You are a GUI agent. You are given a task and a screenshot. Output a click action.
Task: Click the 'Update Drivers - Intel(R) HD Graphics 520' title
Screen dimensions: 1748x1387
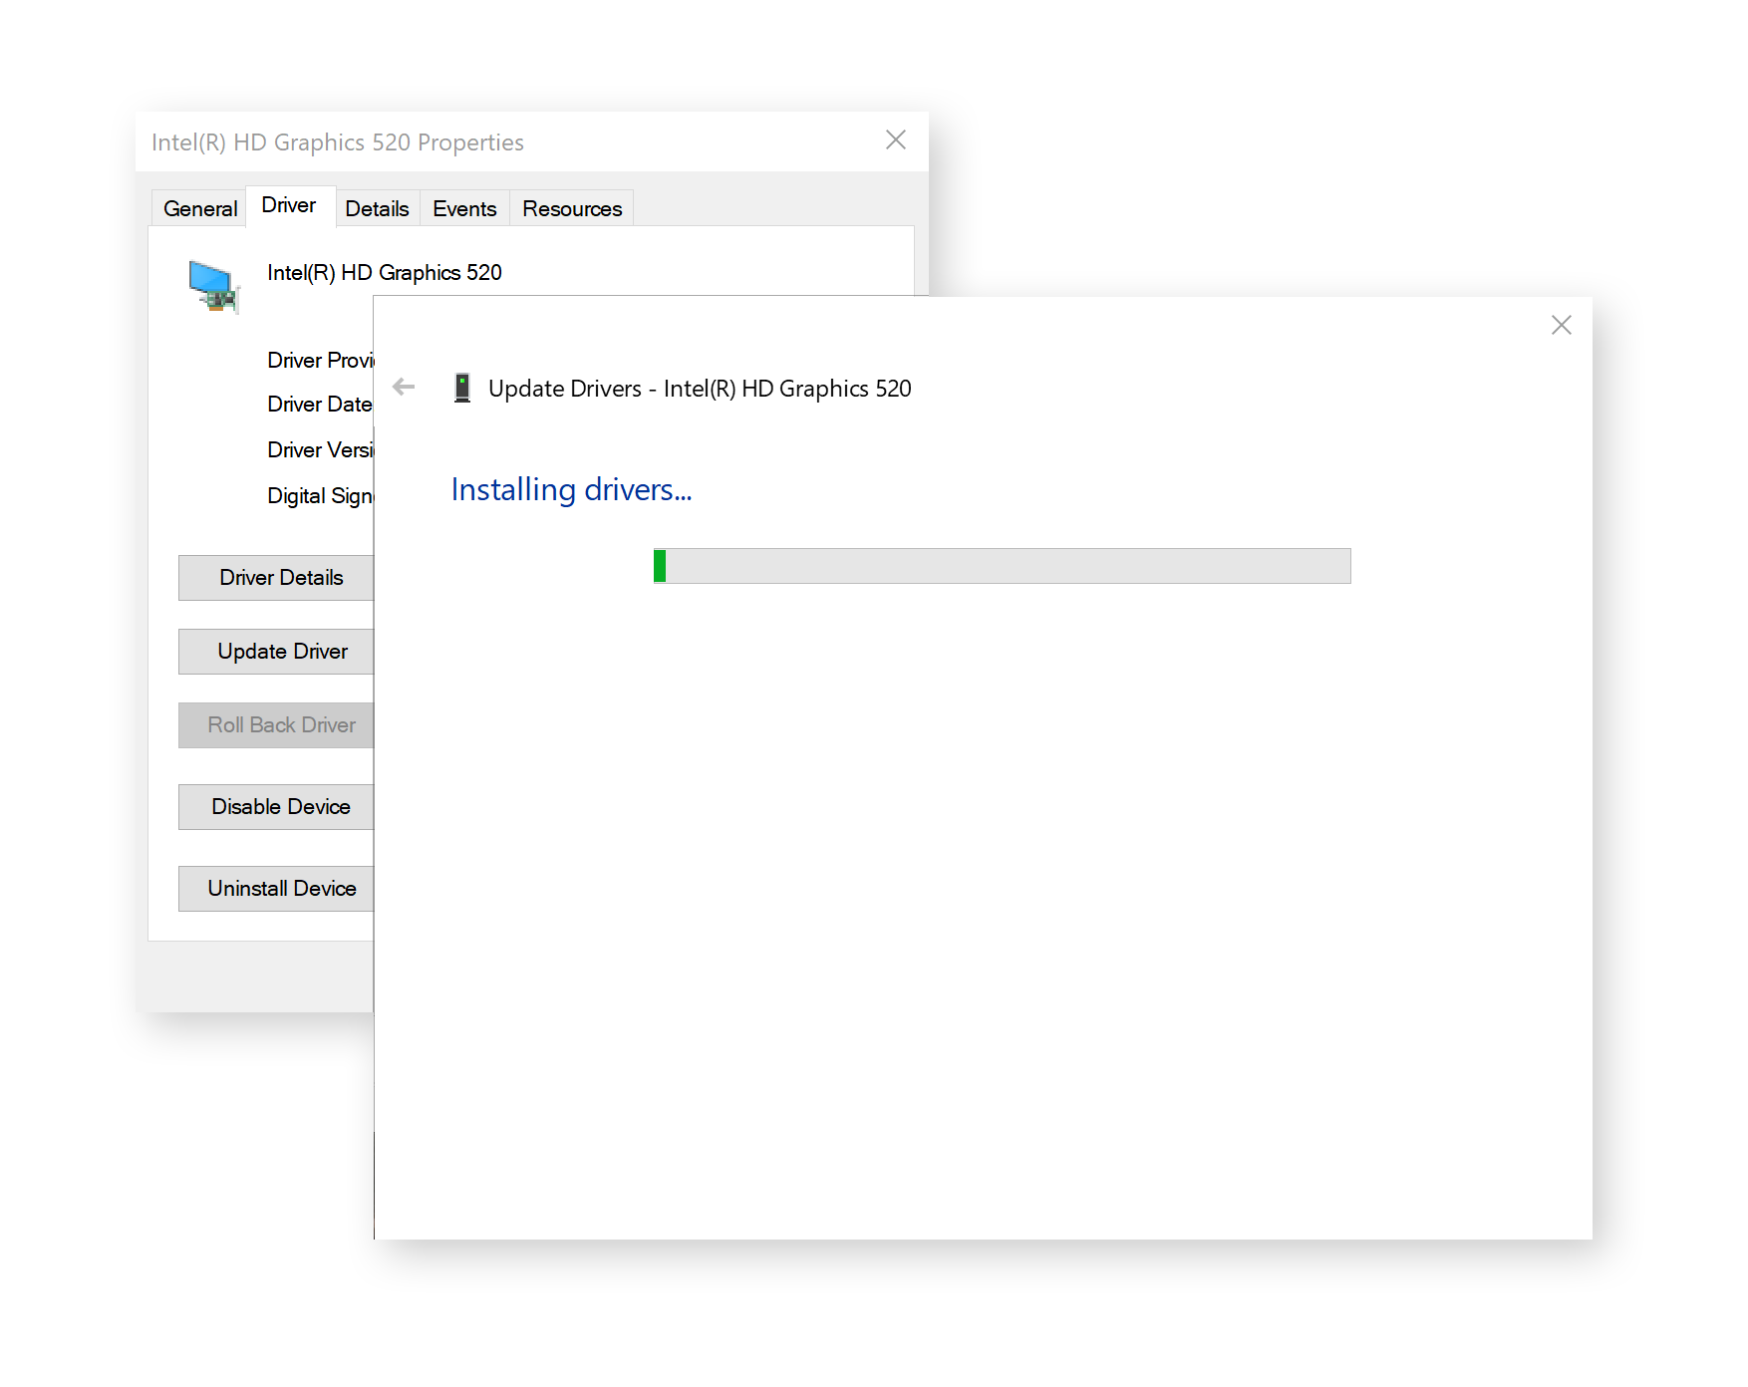pos(700,389)
